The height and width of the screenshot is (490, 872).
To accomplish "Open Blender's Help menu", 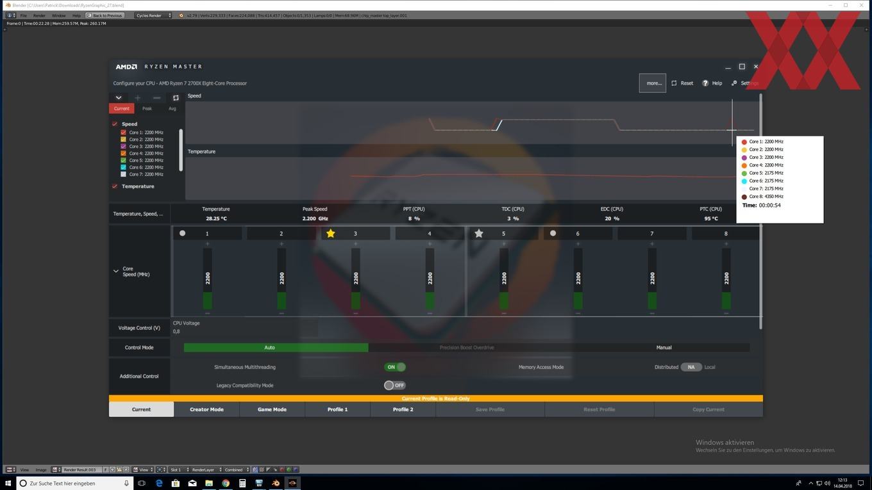I will [76, 15].
